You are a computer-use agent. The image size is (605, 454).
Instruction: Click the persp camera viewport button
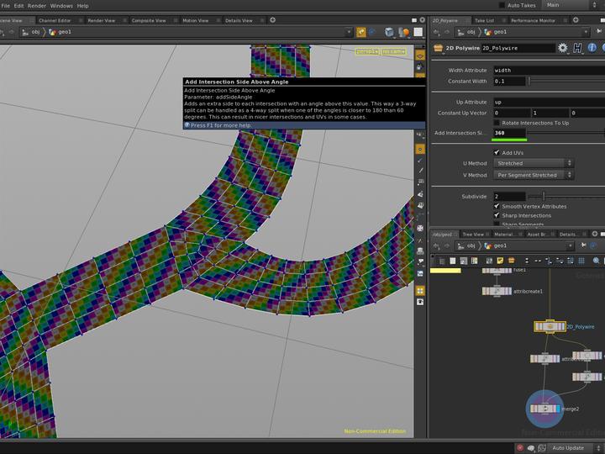coord(366,51)
